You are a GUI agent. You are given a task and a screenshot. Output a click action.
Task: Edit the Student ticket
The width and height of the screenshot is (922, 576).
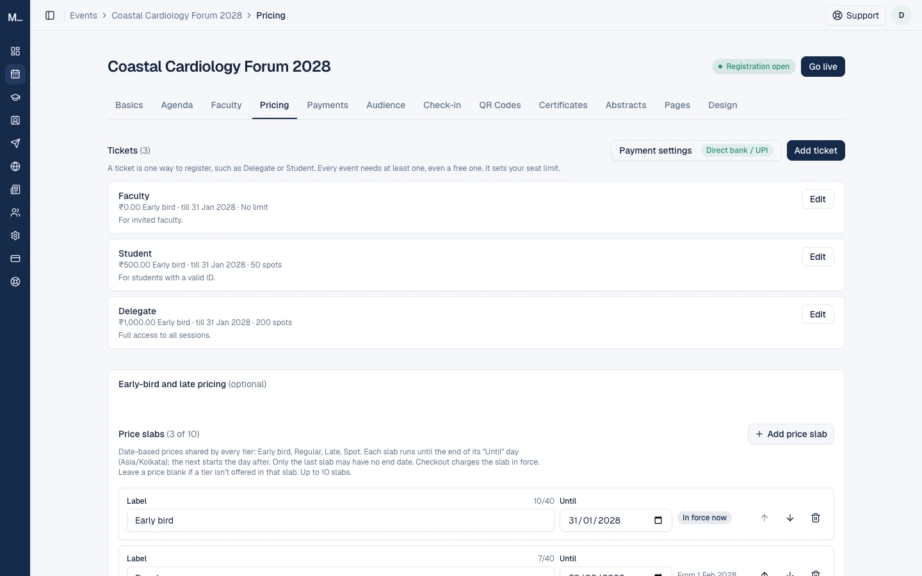click(818, 257)
